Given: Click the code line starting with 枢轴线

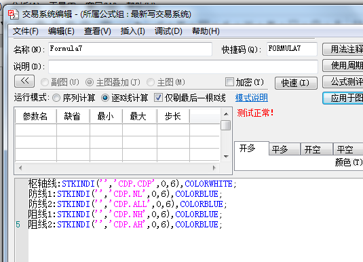Looking at the screenshot, I should tap(132, 184).
